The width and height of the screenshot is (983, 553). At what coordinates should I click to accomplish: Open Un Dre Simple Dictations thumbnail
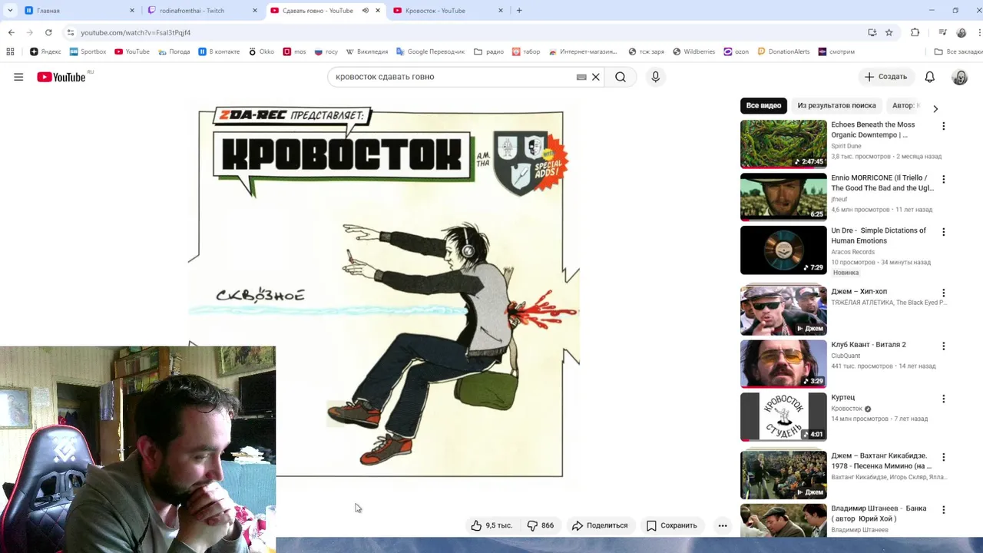tap(783, 250)
